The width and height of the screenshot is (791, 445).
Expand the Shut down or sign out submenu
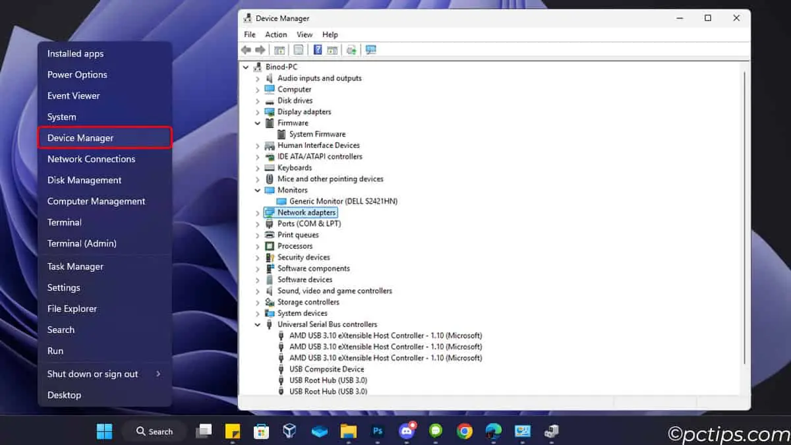tap(105, 374)
